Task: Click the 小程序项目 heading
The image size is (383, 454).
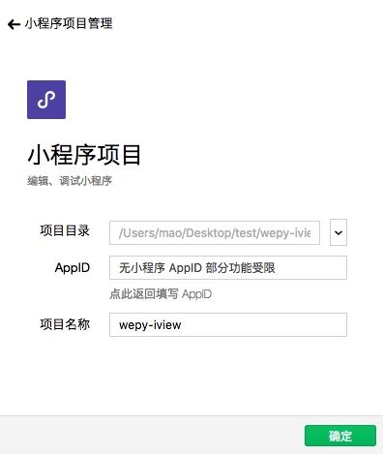Action: tap(84, 155)
